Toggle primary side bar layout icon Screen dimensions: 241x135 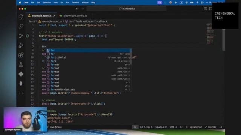coord(205,9)
